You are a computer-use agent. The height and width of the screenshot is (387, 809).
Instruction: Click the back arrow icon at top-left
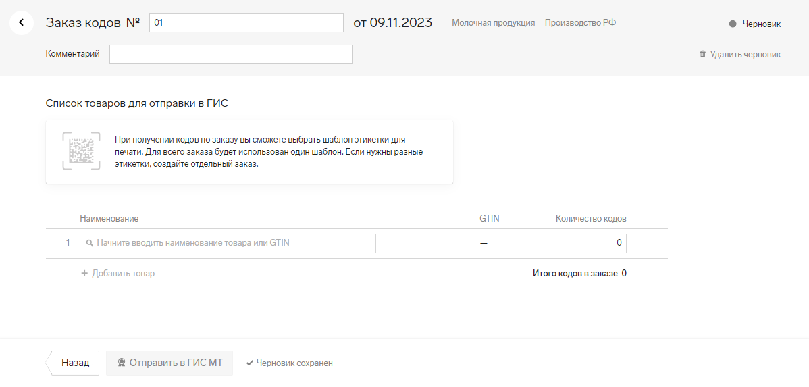[x=22, y=23]
